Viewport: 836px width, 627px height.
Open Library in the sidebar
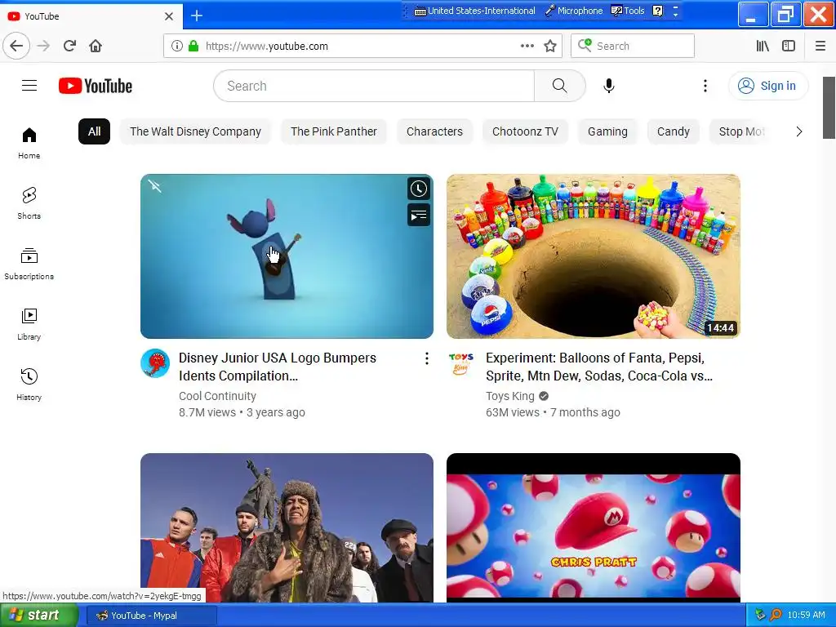(29, 324)
